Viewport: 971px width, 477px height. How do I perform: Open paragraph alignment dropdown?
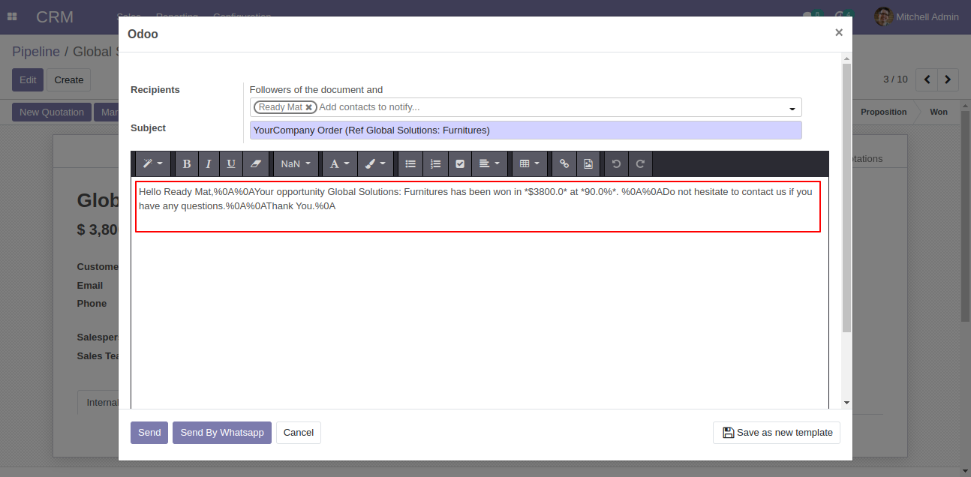[x=489, y=163]
